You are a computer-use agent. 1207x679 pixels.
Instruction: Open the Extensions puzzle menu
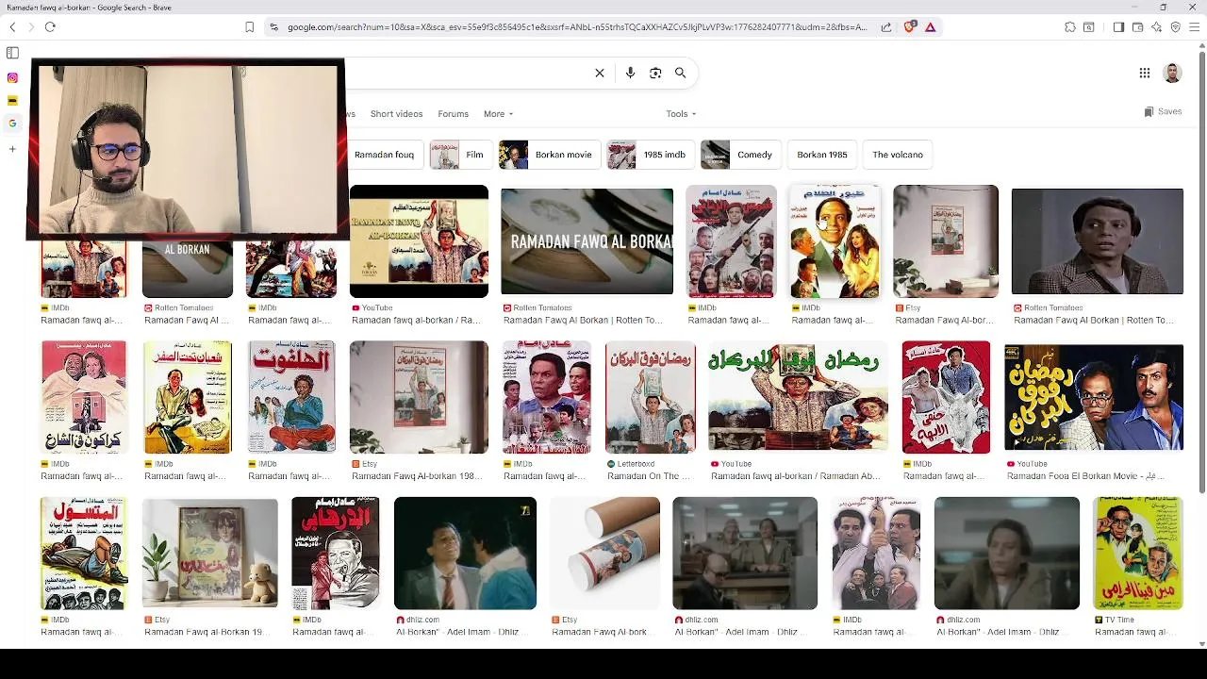tap(1069, 27)
